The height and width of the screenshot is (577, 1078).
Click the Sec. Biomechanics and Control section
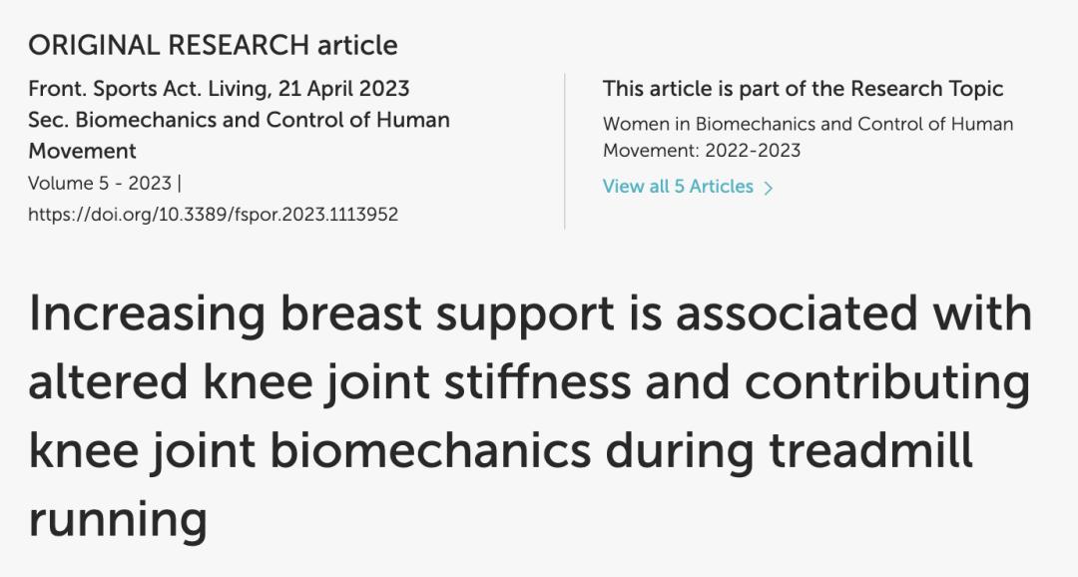[x=239, y=120]
